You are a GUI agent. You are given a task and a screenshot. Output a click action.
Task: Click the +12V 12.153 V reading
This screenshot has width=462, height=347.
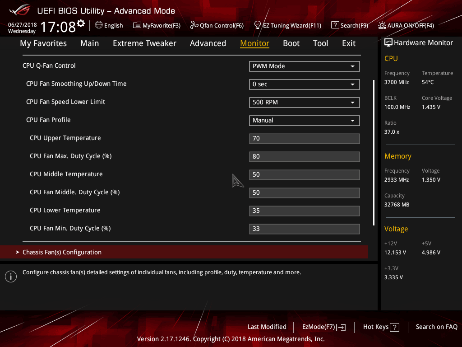(395, 253)
